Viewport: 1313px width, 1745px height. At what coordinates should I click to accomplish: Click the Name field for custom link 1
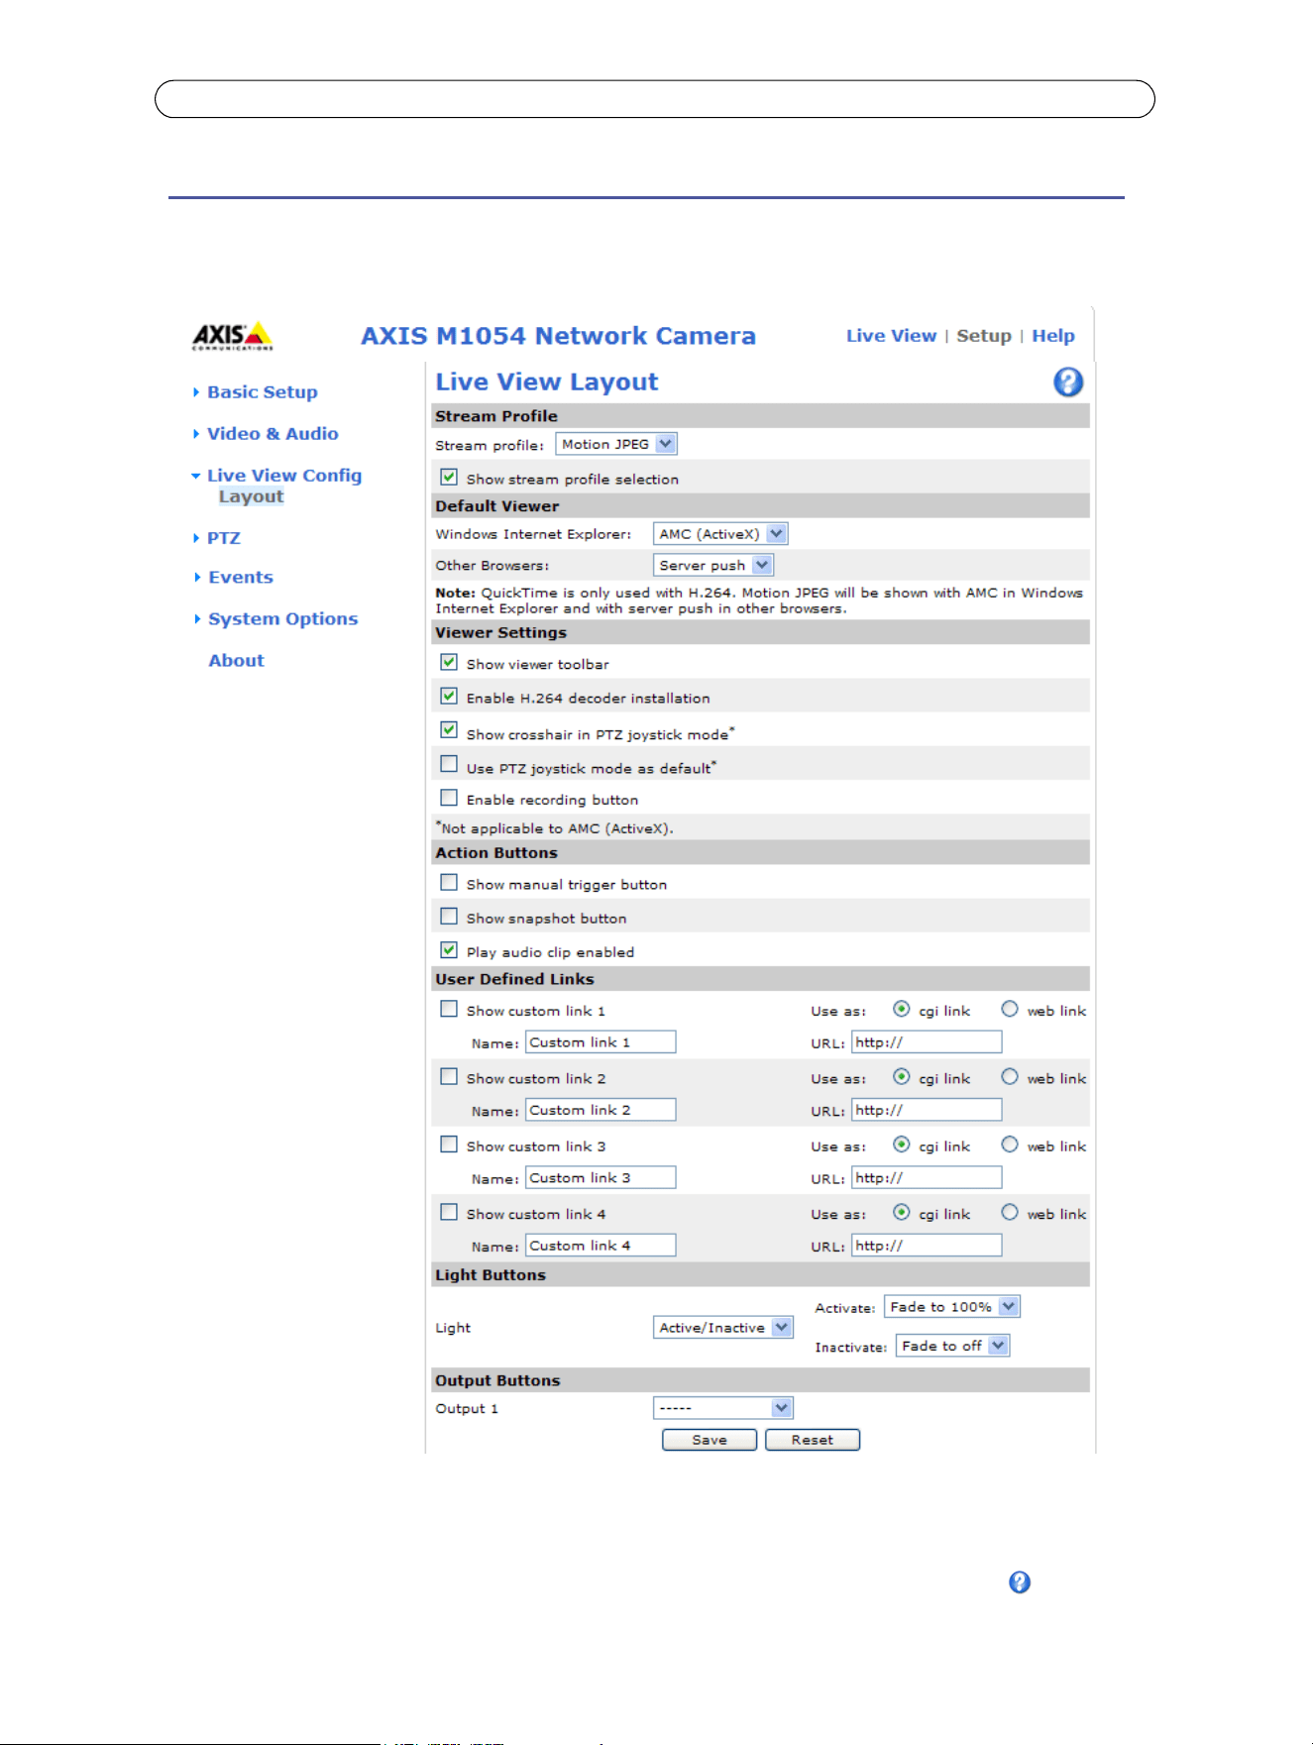click(601, 1042)
